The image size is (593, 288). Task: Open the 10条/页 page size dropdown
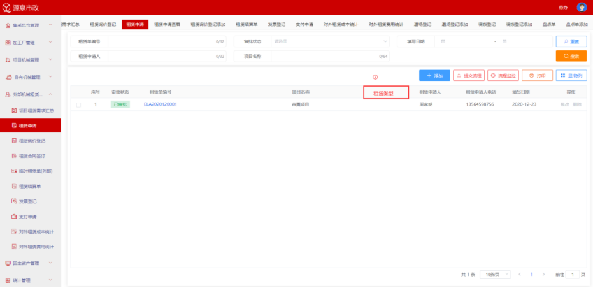click(x=496, y=274)
